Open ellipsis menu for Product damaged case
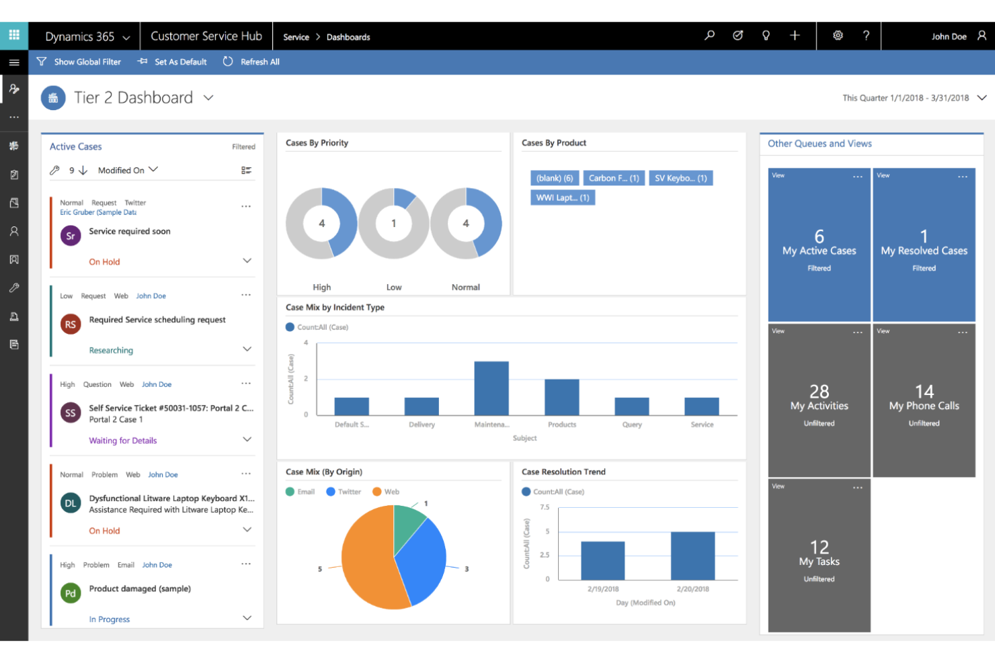The height and width of the screenshot is (663, 995). (246, 564)
